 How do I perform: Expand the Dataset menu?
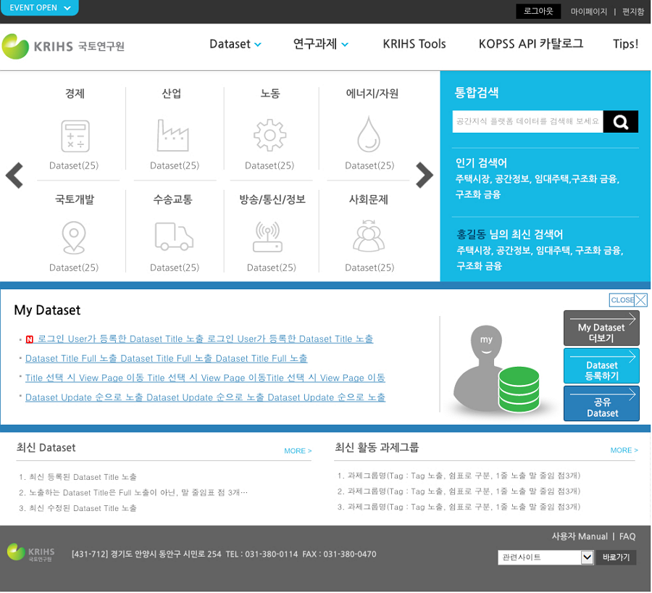coord(235,44)
